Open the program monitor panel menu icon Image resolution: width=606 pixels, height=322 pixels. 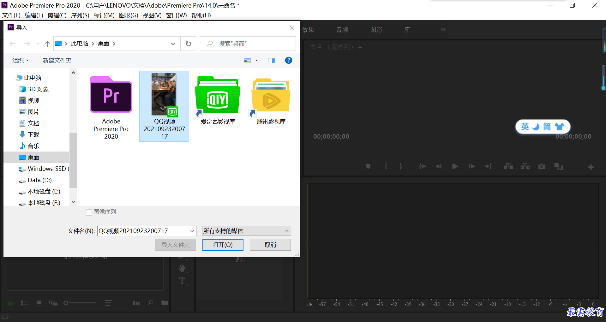point(360,47)
